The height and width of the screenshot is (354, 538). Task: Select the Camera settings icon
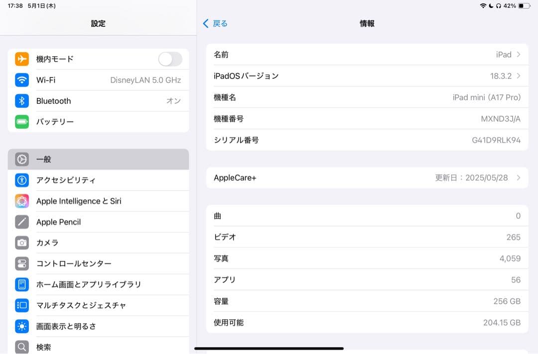21,243
